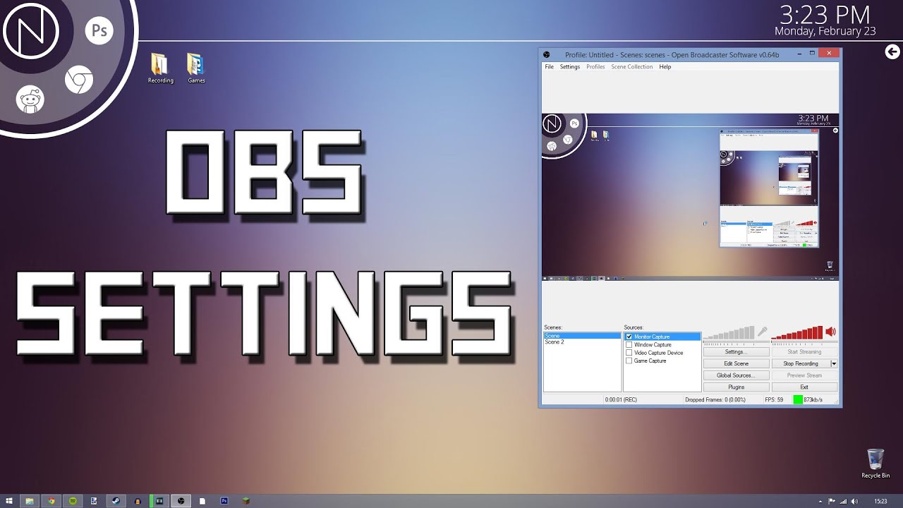The width and height of the screenshot is (903, 508).
Task: Open the Chrome launcher icon on the dock
Action: tap(79, 80)
